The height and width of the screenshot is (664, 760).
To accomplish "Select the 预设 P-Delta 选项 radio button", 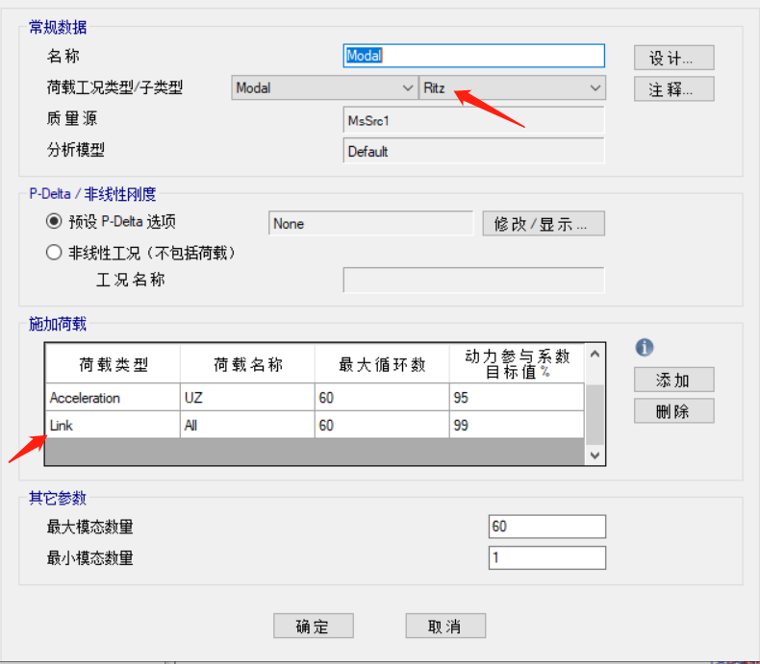I will [54, 222].
